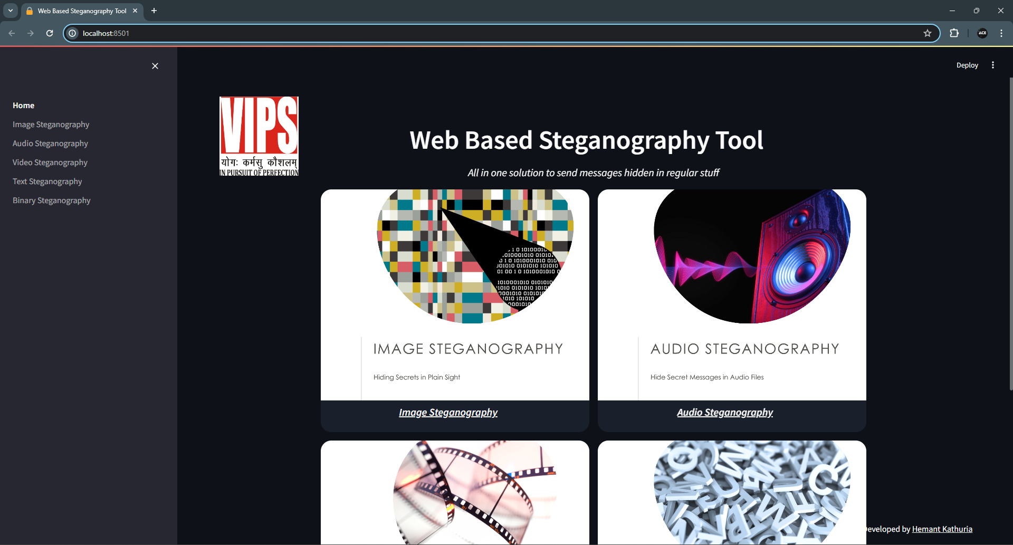Open the Streamlit app options menu (three dots)
Viewport: 1013px width, 545px height.
click(992, 65)
